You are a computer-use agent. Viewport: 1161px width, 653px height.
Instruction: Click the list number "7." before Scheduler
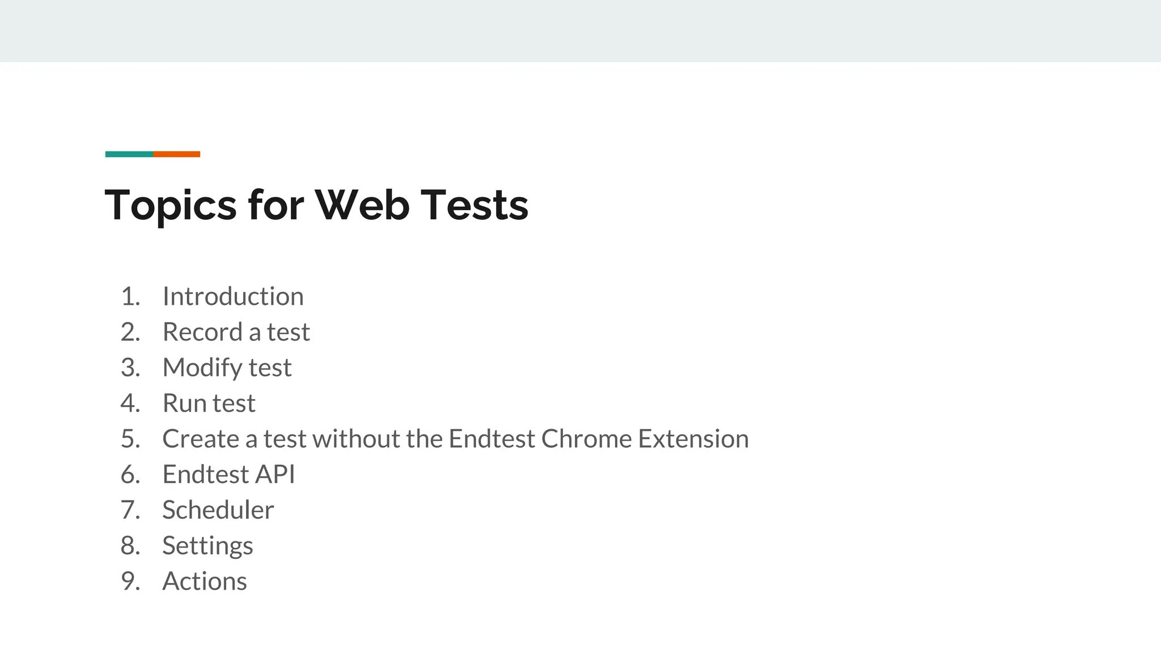130,510
